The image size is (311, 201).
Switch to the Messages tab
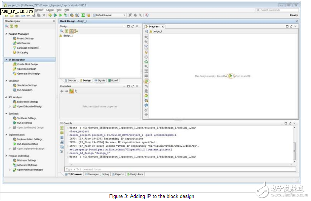pos(92,174)
